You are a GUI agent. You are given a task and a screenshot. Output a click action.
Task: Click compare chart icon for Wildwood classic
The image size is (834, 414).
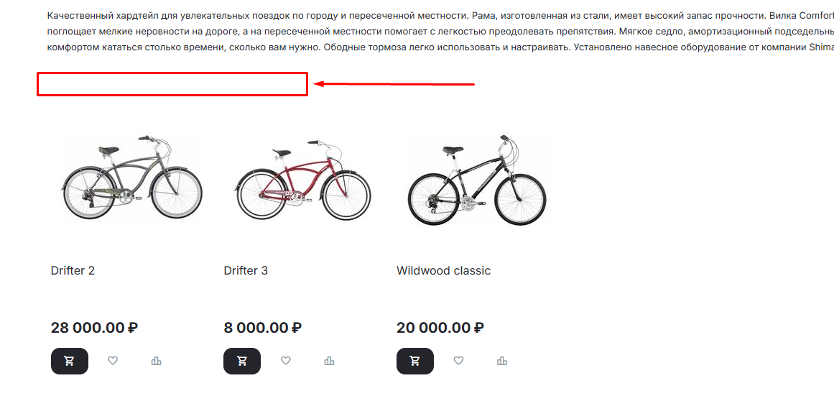(x=502, y=361)
